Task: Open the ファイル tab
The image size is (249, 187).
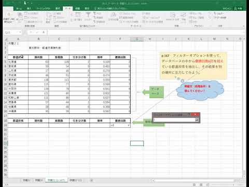Action: click(8, 8)
